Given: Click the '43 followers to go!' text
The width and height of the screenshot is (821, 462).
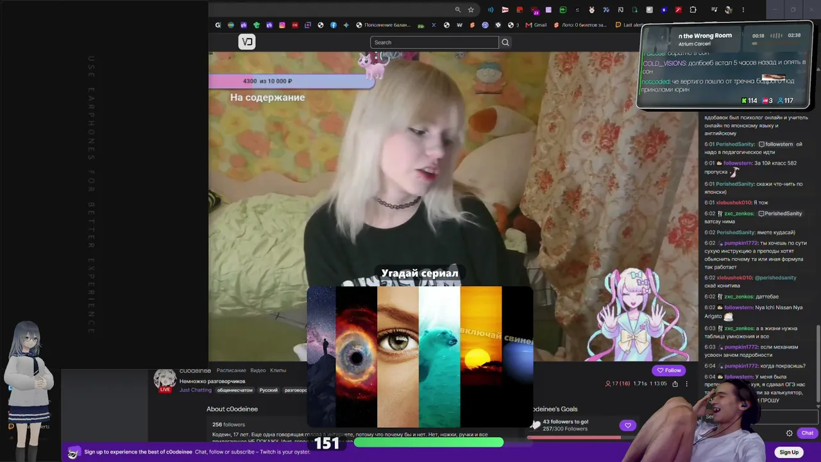Looking at the screenshot, I should point(566,422).
